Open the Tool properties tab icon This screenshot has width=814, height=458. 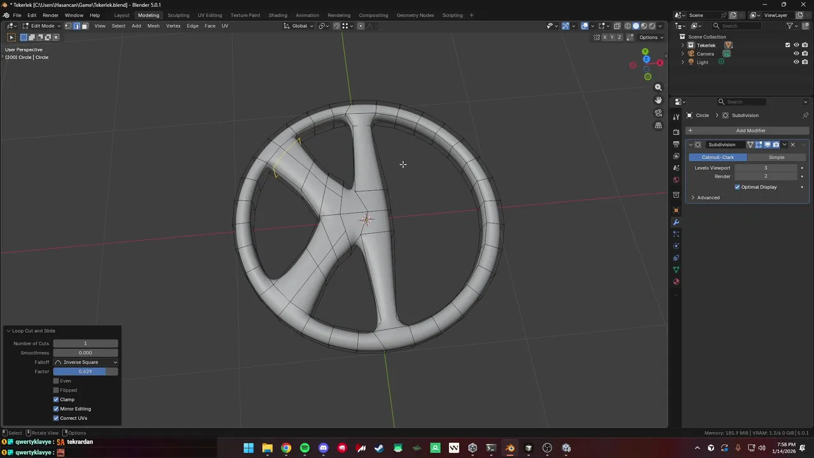[x=676, y=117]
